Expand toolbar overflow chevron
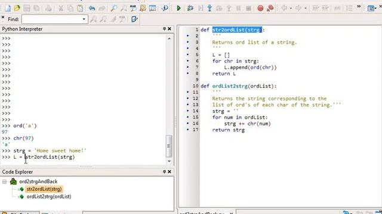 [x=359, y=7]
